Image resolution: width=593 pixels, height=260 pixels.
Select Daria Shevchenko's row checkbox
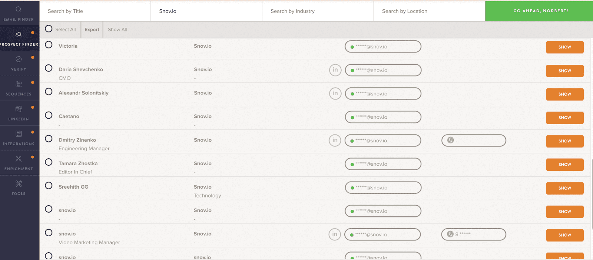pos(49,68)
